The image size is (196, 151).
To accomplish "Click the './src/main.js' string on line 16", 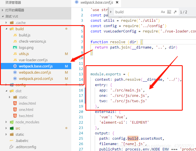I will click(126, 90).
